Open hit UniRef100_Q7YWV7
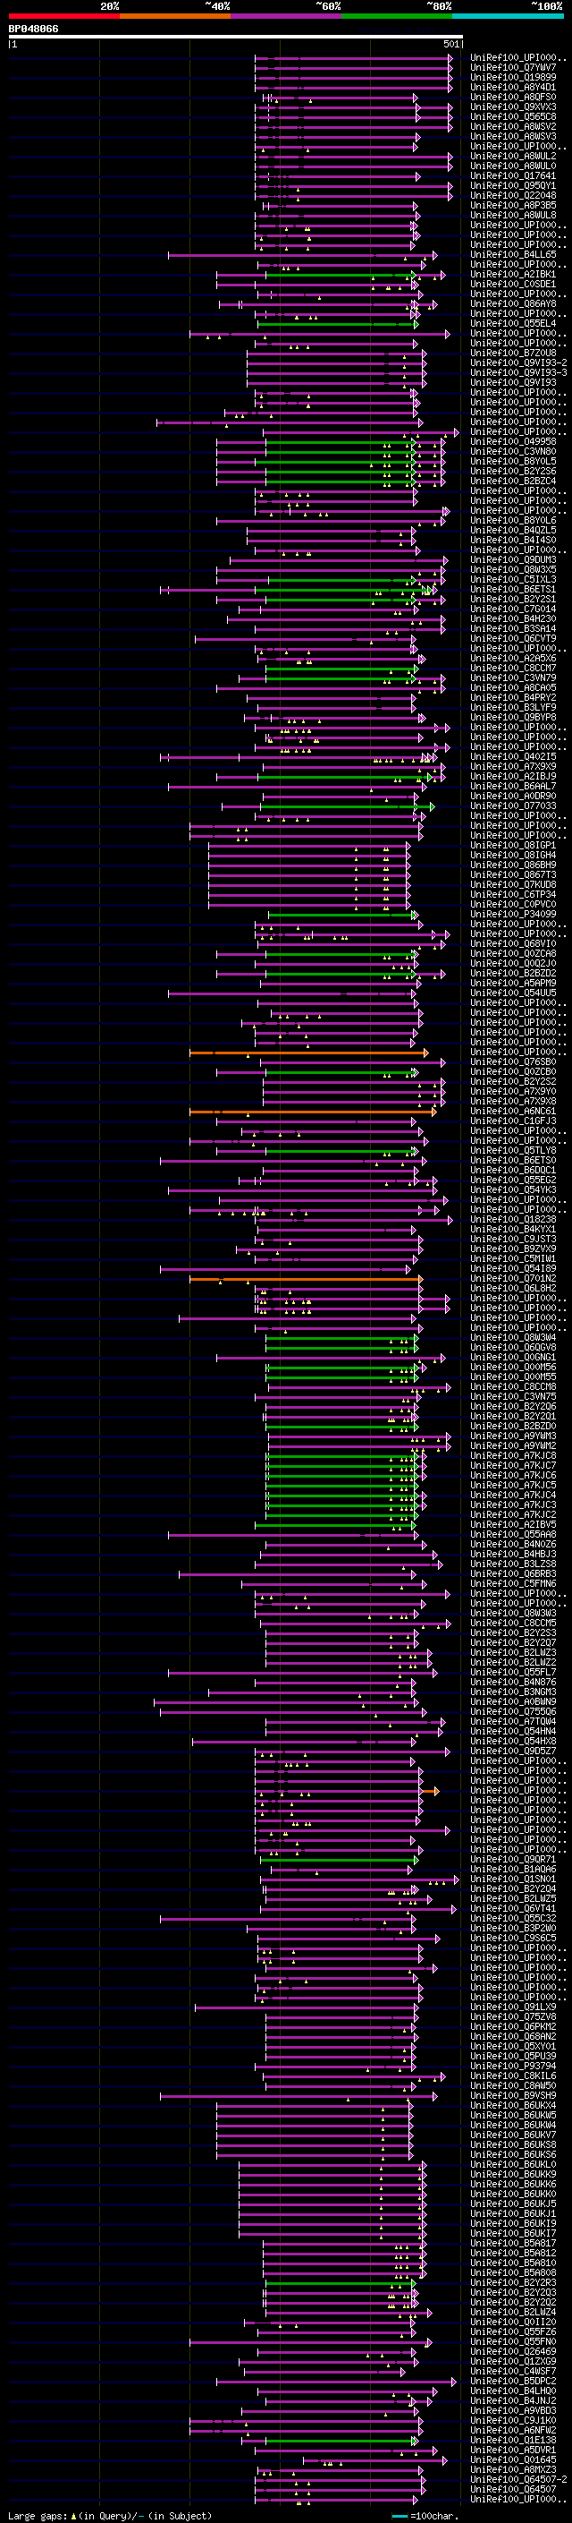Screen dimensions: 572x2523 513,69
